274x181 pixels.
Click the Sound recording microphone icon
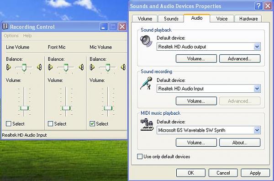coord(146,83)
